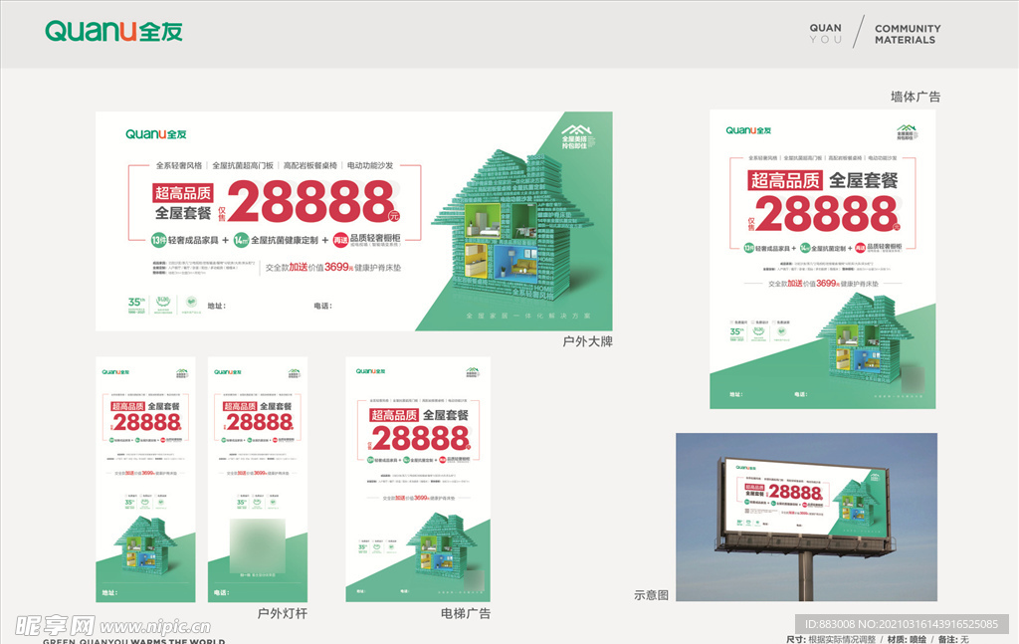Select the wall advertisement poster thumbnail
Screen dimensions: 1019x644
pos(822,259)
